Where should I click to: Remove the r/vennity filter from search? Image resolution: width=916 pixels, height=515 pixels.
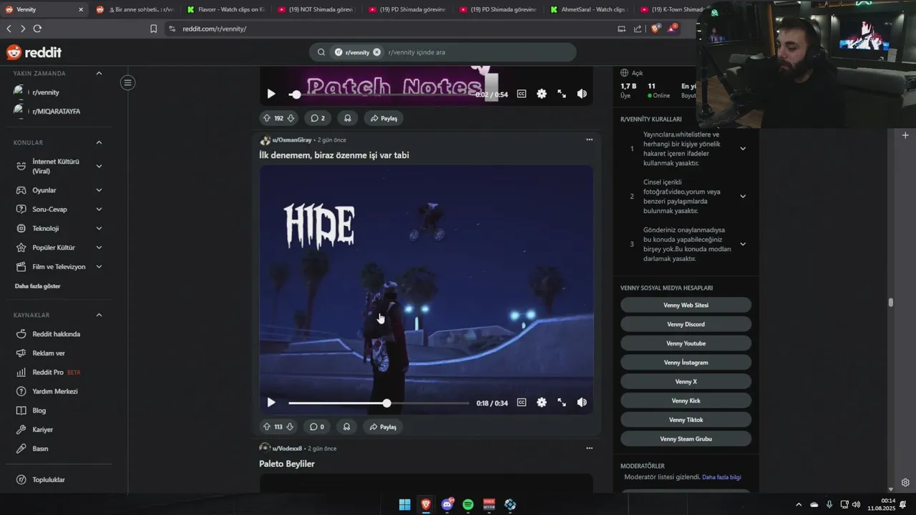click(377, 52)
